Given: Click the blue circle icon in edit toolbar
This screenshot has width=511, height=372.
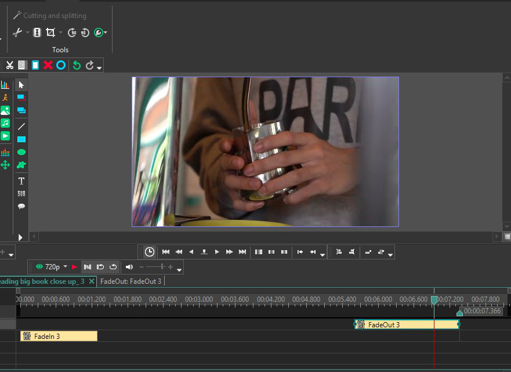Looking at the screenshot, I should click(x=61, y=65).
